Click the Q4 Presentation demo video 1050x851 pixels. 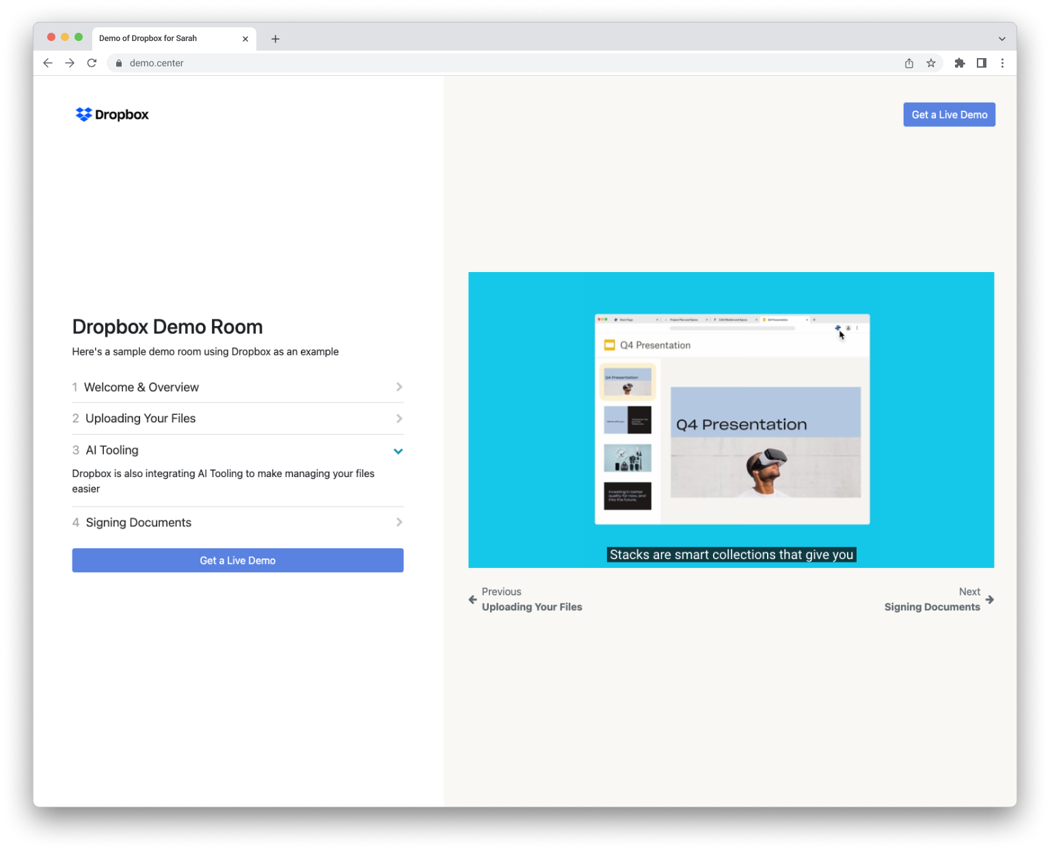[x=731, y=420]
